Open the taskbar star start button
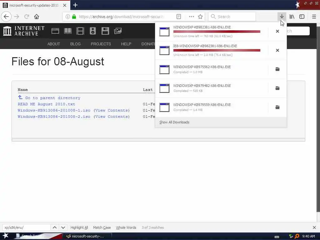320x240 pixels. point(6,236)
